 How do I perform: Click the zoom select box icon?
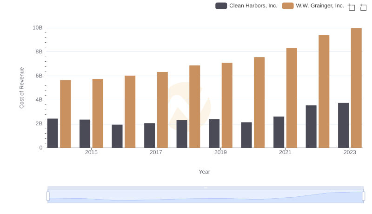coord(352,7)
